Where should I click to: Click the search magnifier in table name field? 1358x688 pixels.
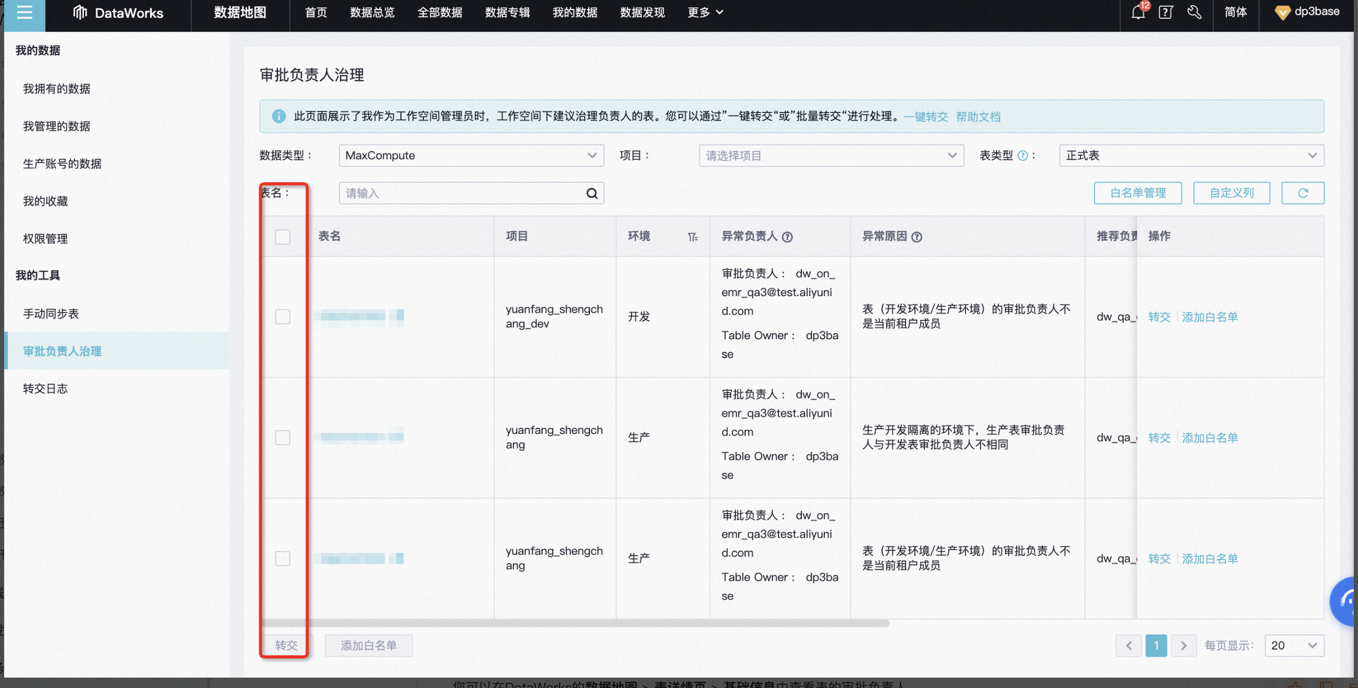pos(592,193)
